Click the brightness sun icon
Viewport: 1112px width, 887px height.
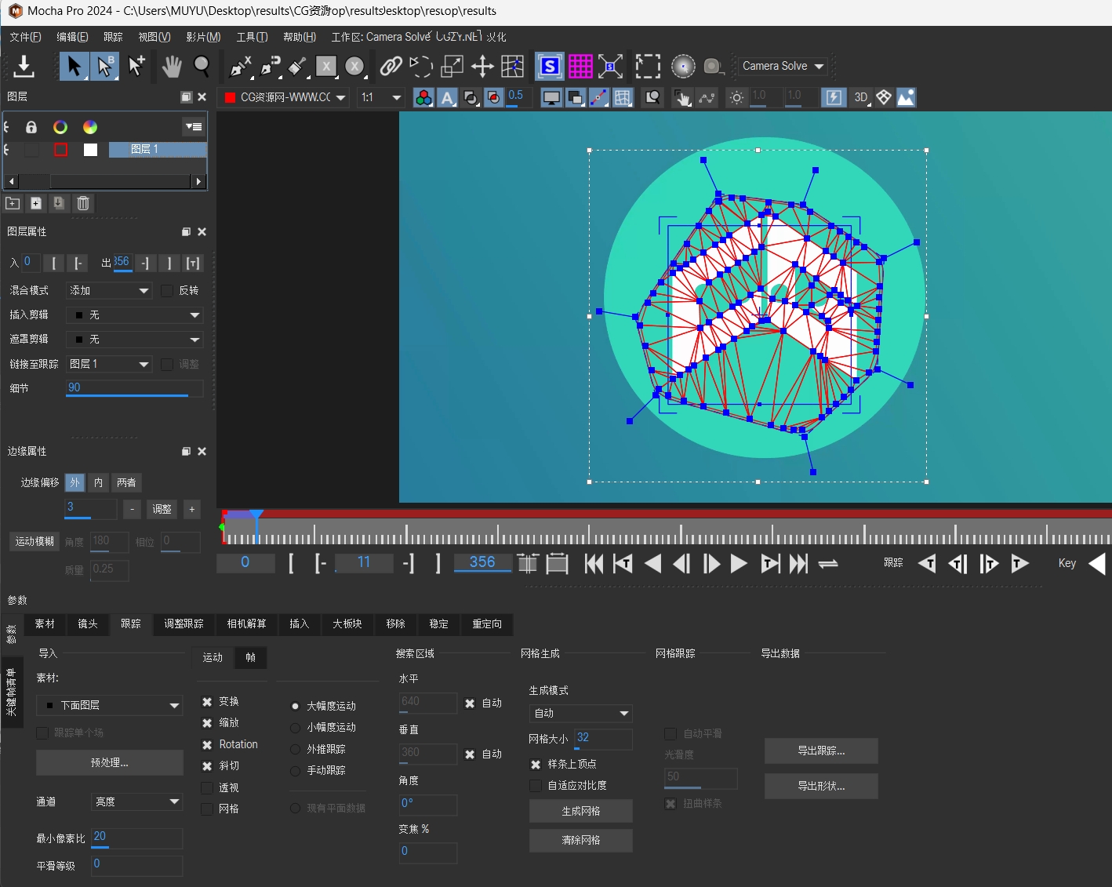(x=736, y=97)
